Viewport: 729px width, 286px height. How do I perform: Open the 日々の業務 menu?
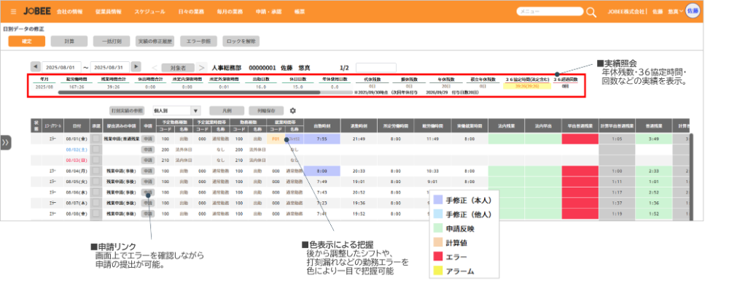[x=191, y=12]
